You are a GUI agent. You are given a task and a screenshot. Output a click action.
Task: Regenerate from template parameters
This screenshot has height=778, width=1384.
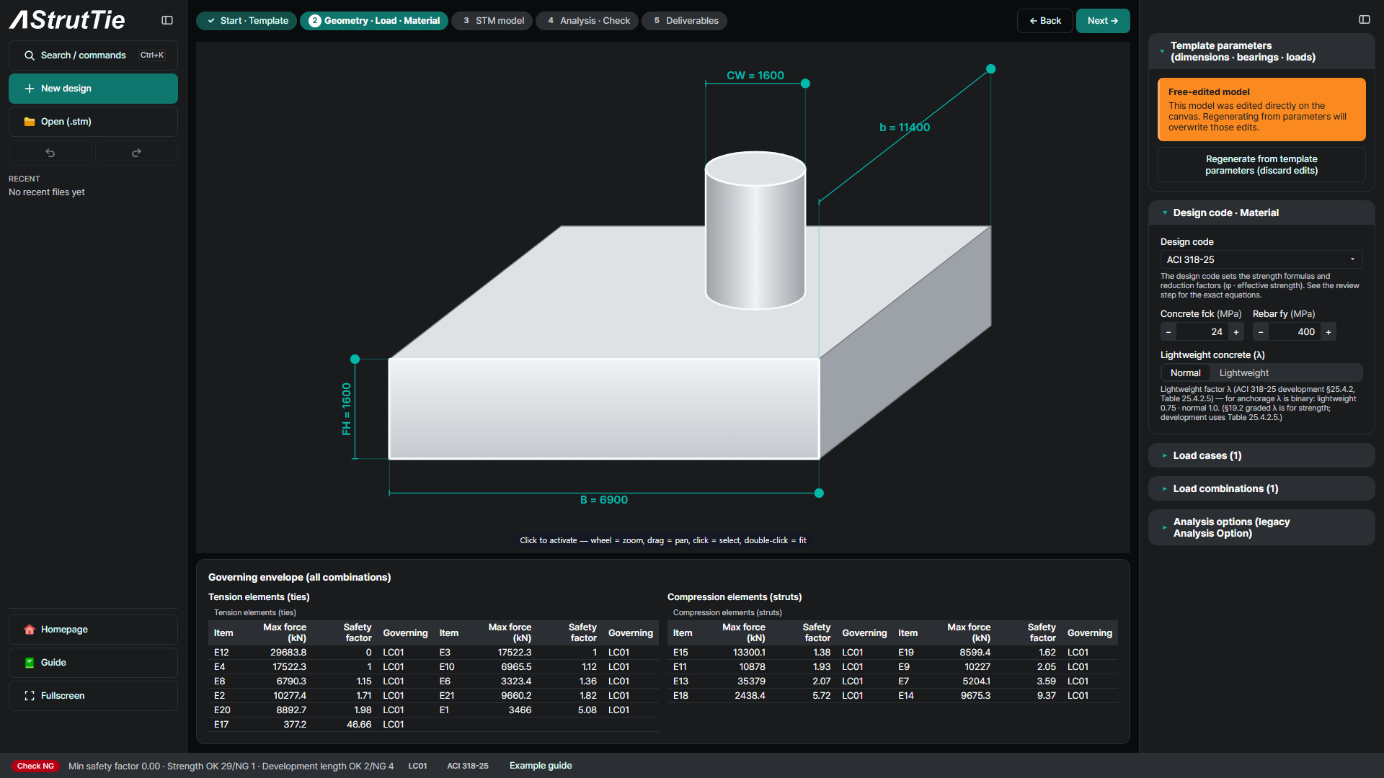pos(1261,165)
